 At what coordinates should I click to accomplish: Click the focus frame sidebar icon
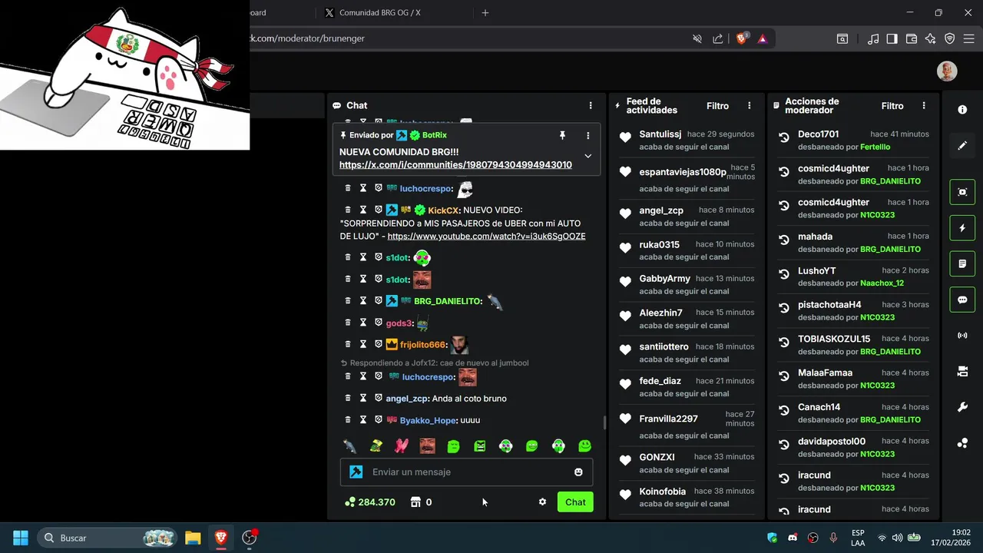point(962,192)
